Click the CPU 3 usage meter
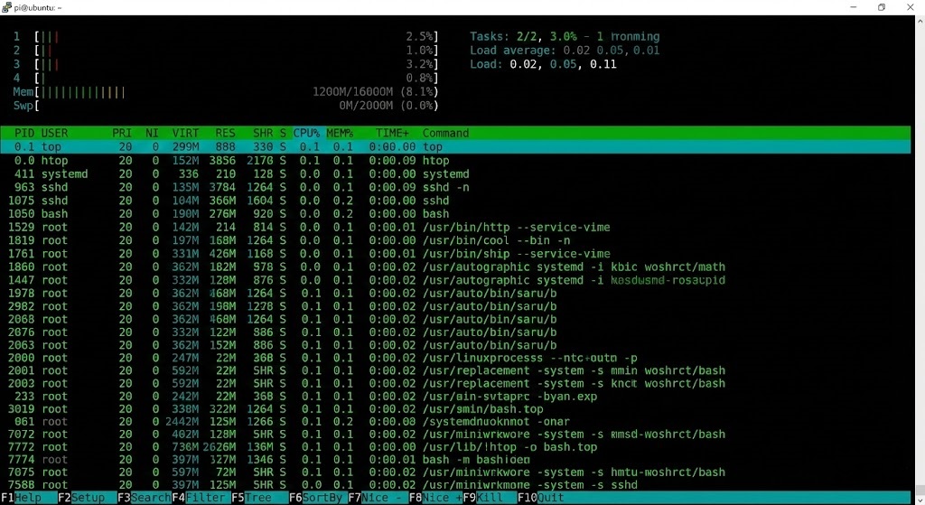The width and height of the screenshot is (925, 505). [x=226, y=64]
